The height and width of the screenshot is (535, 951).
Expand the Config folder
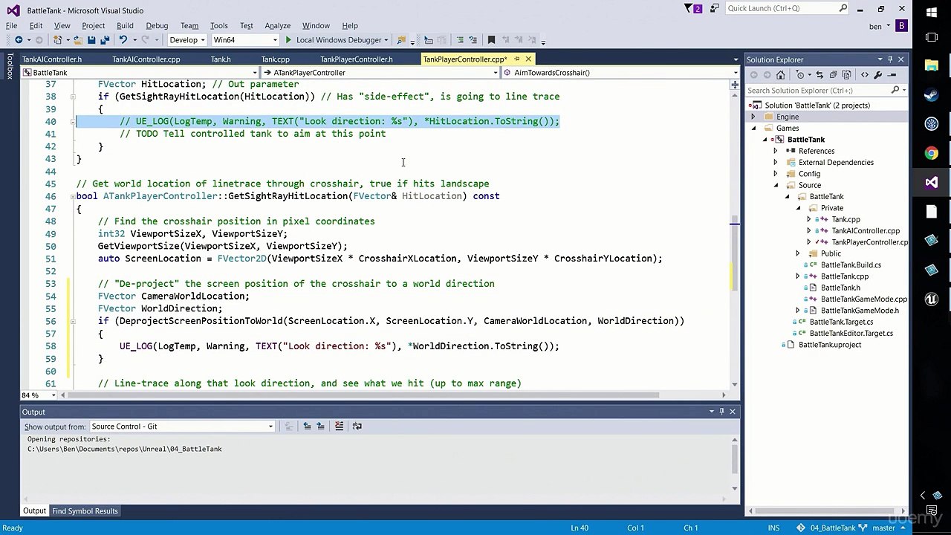click(776, 174)
